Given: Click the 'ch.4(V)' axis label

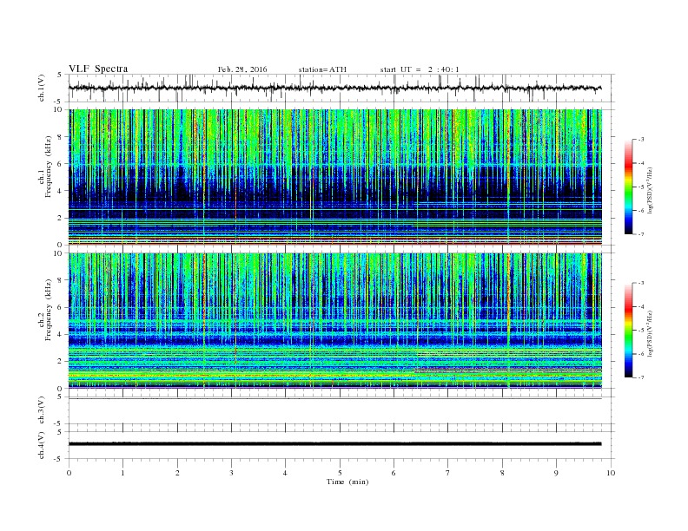Looking at the screenshot, I should click(42, 446).
